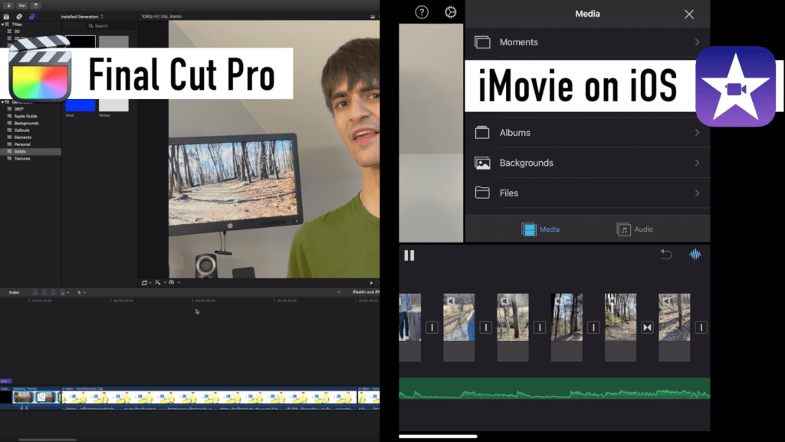This screenshot has height=442, width=785.
Task: Open the Moments media row
Action: point(587,43)
